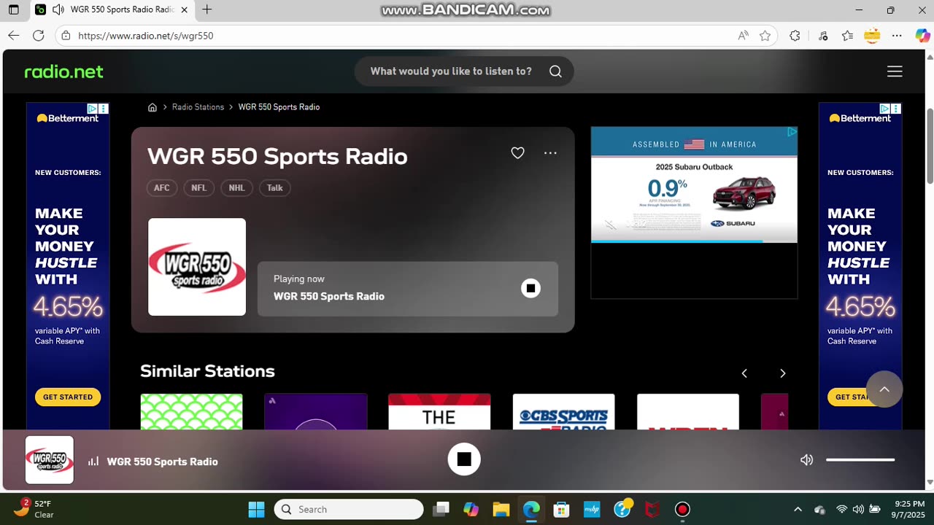The height and width of the screenshot is (525, 934).
Task: Open the green patterned similar station
Action: (191, 412)
